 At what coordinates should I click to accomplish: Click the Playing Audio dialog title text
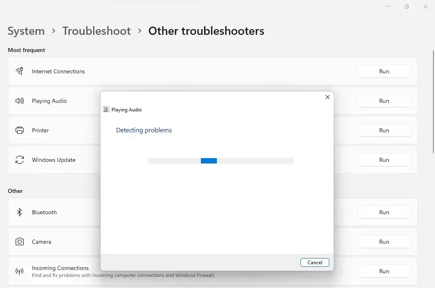[x=127, y=110]
